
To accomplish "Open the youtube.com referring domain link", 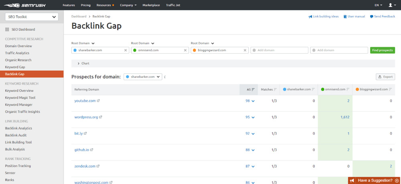I will (85, 101).
